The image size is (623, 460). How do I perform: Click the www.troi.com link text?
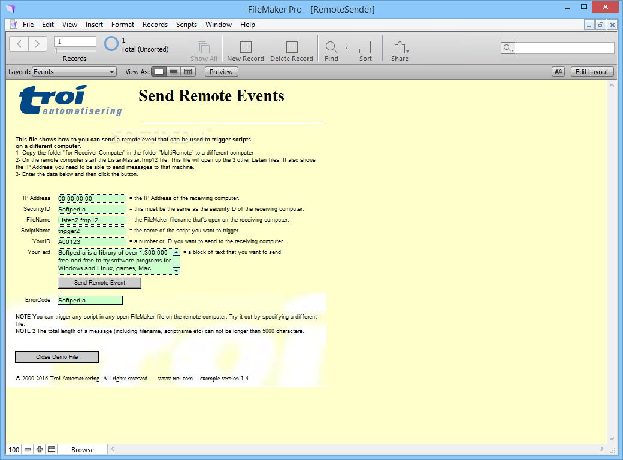[175, 379]
